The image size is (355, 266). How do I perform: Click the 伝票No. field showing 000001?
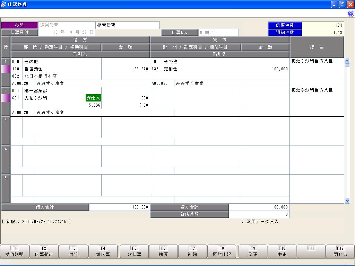[218, 32]
